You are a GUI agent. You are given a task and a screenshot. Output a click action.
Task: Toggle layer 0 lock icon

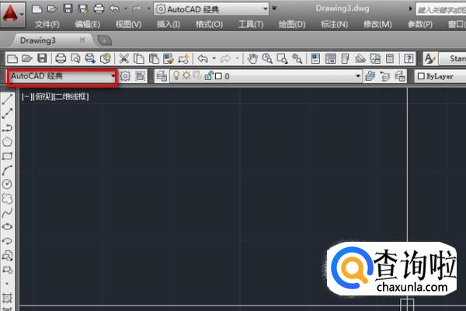(x=208, y=76)
